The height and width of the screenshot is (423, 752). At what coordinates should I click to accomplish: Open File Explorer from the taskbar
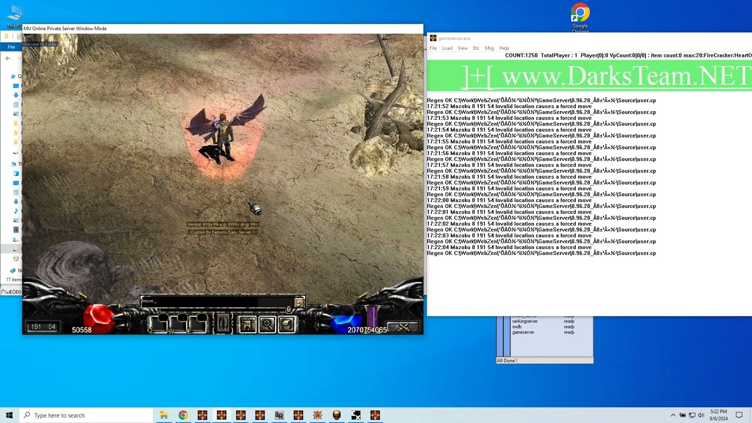tap(164, 415)
